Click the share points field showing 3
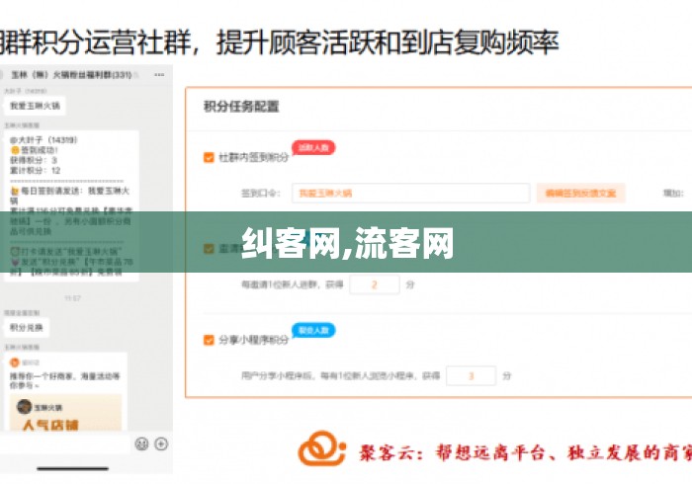Screen dimensions: 692x484 click(471, 375)
